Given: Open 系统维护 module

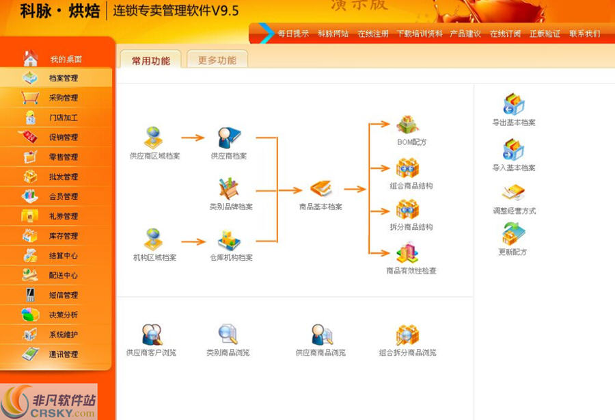Looking at the screenshot, I should [56, 334].
